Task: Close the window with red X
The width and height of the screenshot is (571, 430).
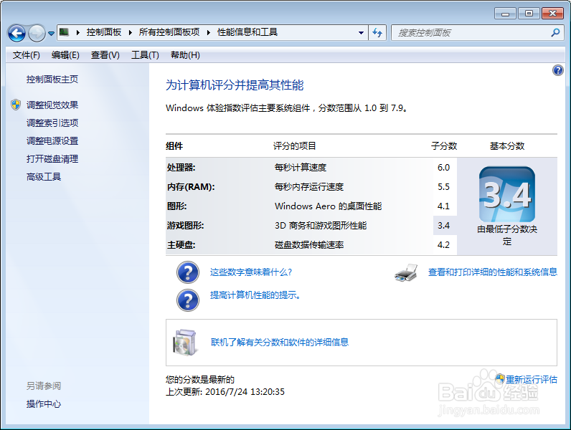Action: [x=552, y=14]
